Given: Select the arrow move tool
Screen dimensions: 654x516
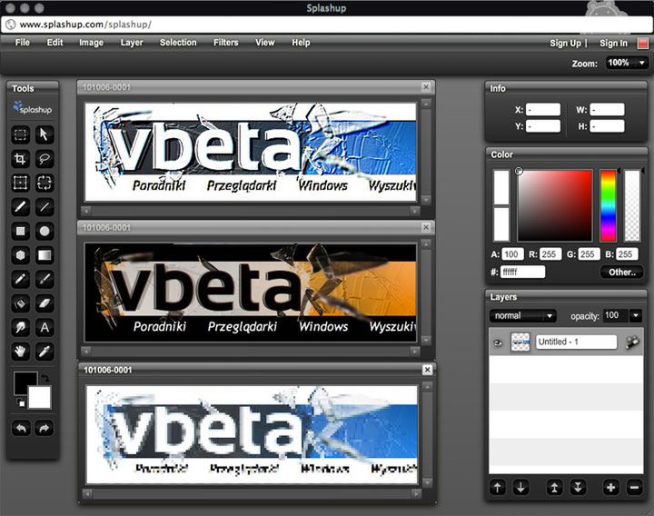Looking at the screenshot, I should 45,134.
